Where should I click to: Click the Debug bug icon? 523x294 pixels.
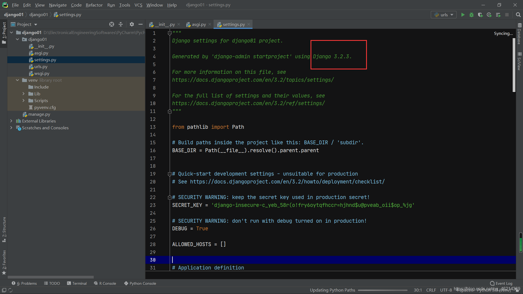click(x=472, y=15)
